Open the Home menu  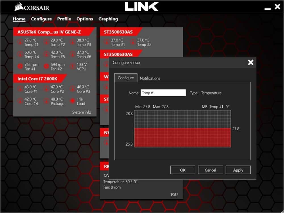(19, 19)
